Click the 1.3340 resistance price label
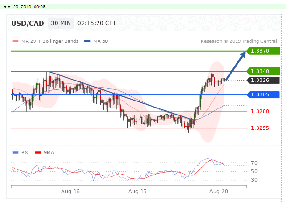Screen dimensions: 286x209 tap(263, 71)
